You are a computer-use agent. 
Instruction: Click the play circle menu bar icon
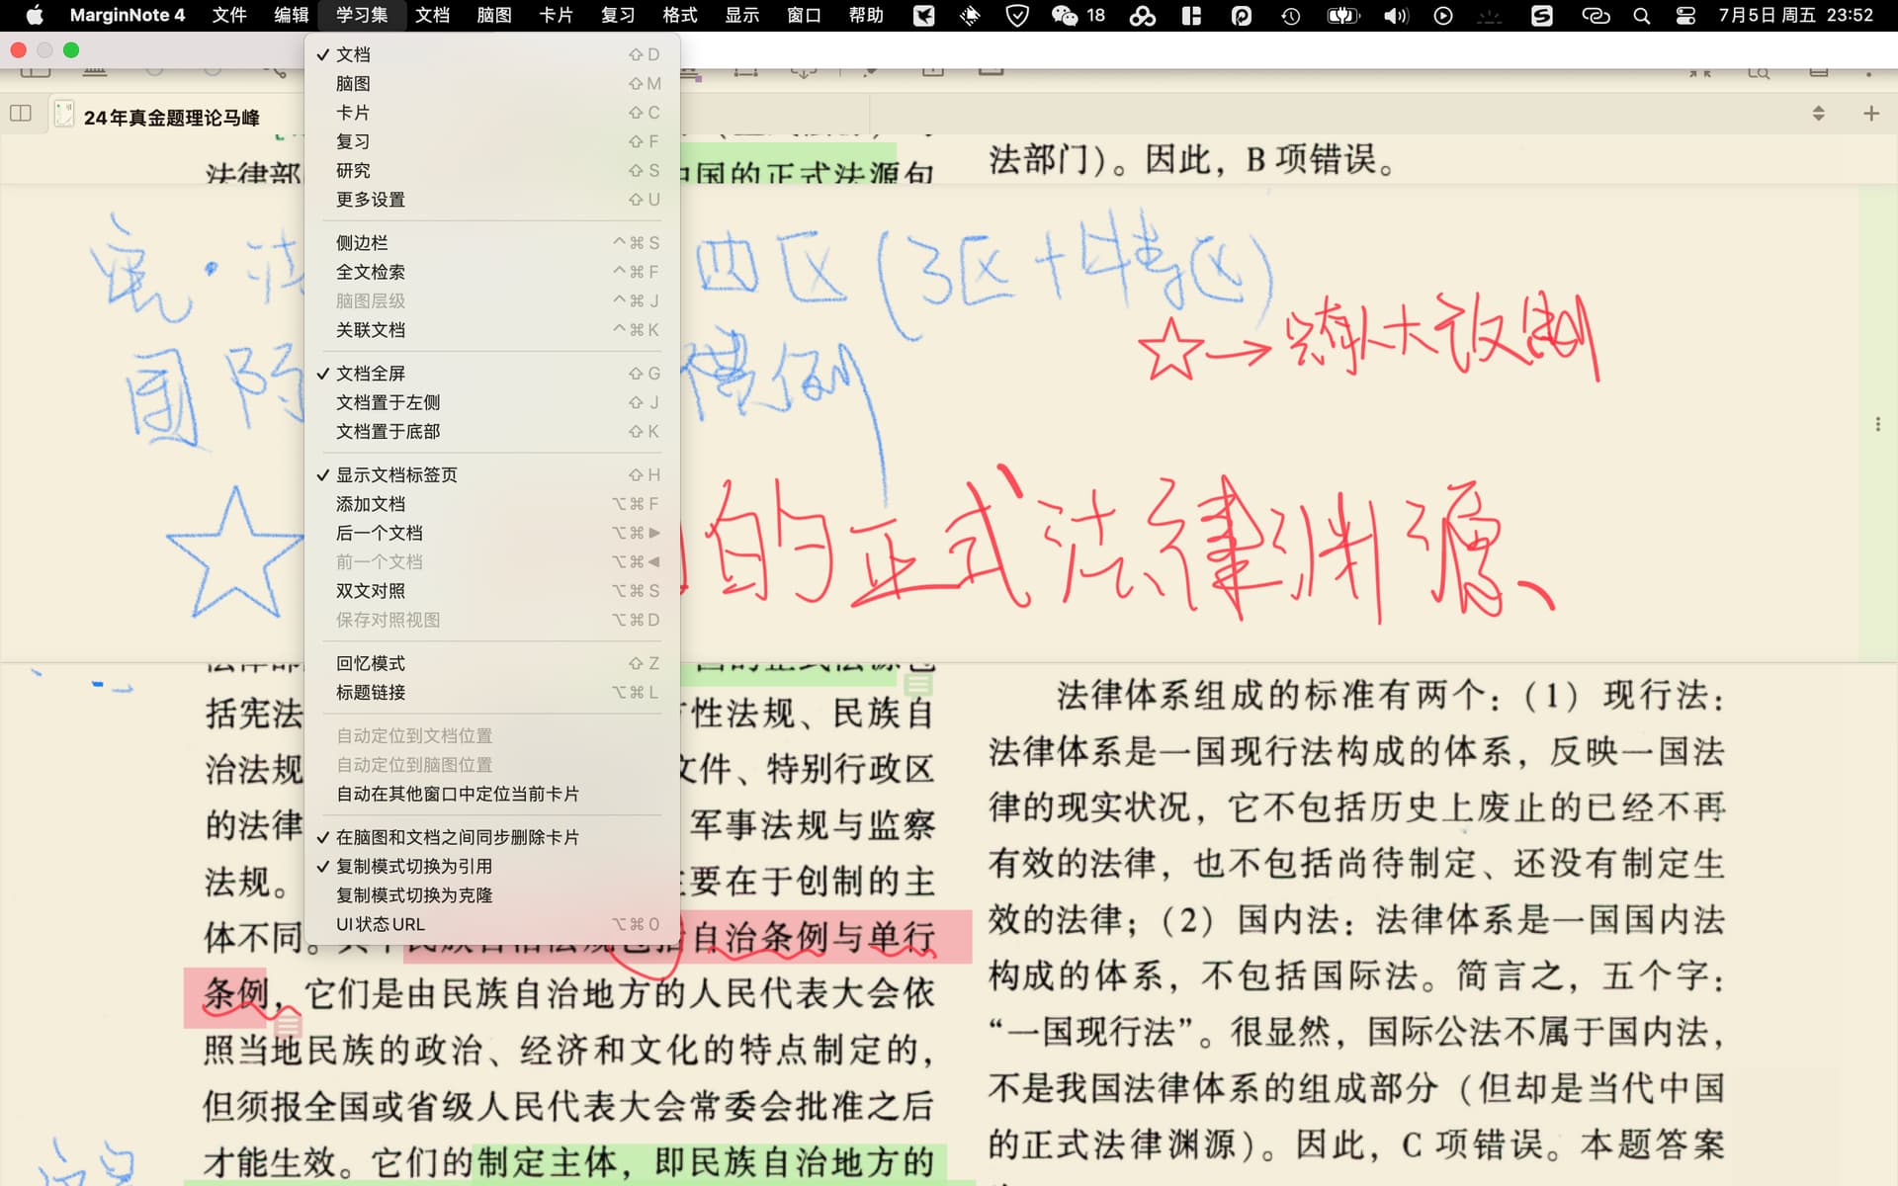pyautogui.click(x=1442, y=15)
